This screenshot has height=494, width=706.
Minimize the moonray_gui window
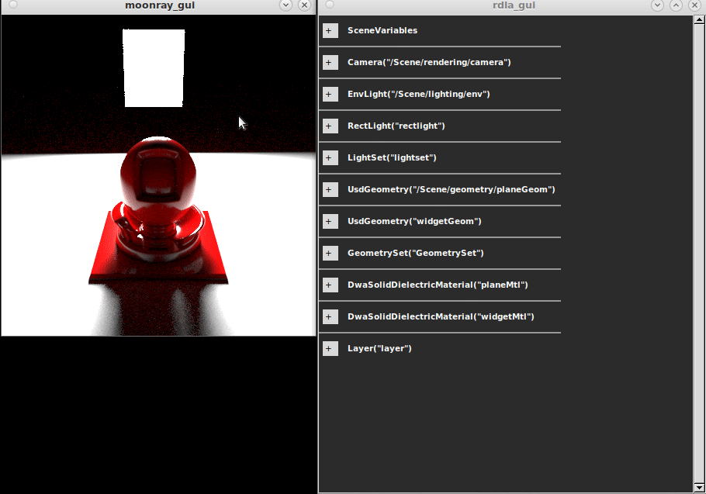[x=286, y=5]
